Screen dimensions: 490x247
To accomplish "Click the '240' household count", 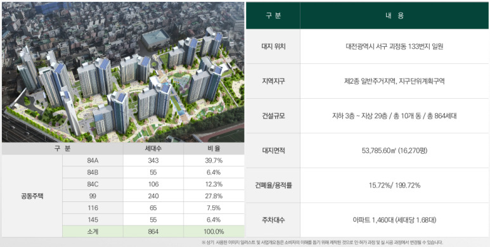I will tap(153, 196).
